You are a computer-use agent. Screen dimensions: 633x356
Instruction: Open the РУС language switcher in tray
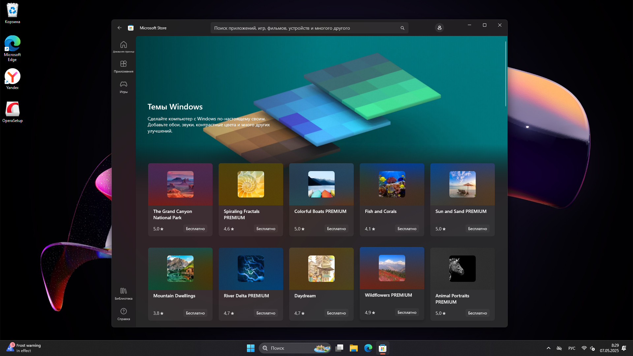pos(572,348)
